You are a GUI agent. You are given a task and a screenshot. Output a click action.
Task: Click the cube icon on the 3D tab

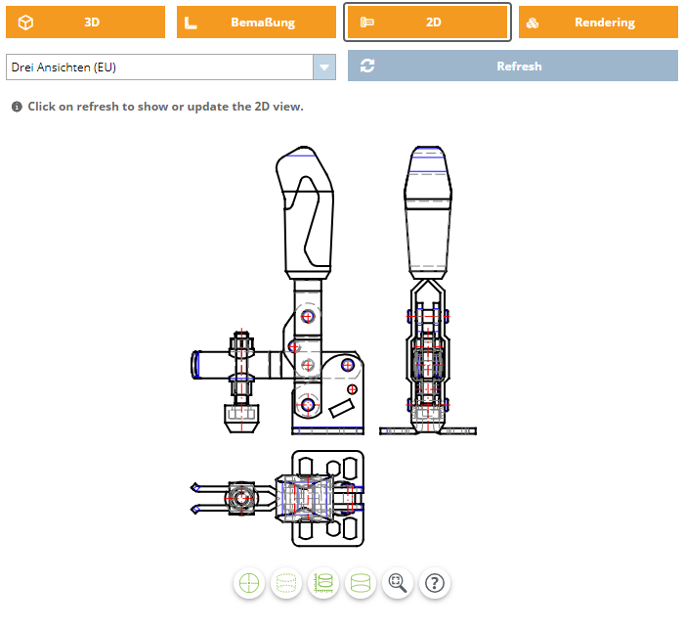point(25,22)
